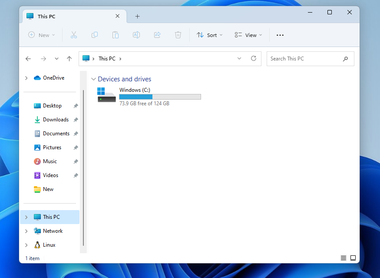Image resolution: width=380 pixels, height=278 pixels.
Task: Click the Cut scissors icon in toolbar
Action: [73, 35]
